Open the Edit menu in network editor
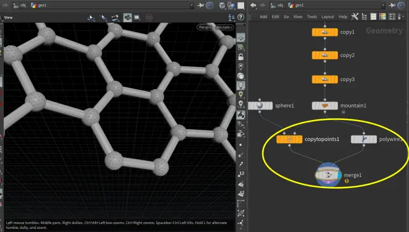 point(275,17)
